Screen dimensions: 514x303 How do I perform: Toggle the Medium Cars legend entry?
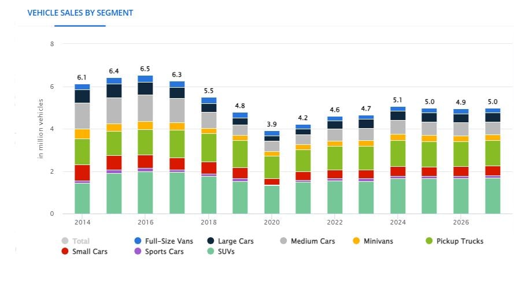308,241
